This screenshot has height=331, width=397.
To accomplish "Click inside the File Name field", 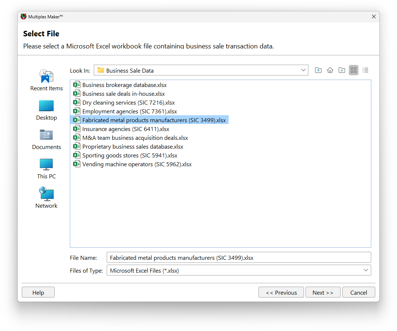I will (221, 257).
